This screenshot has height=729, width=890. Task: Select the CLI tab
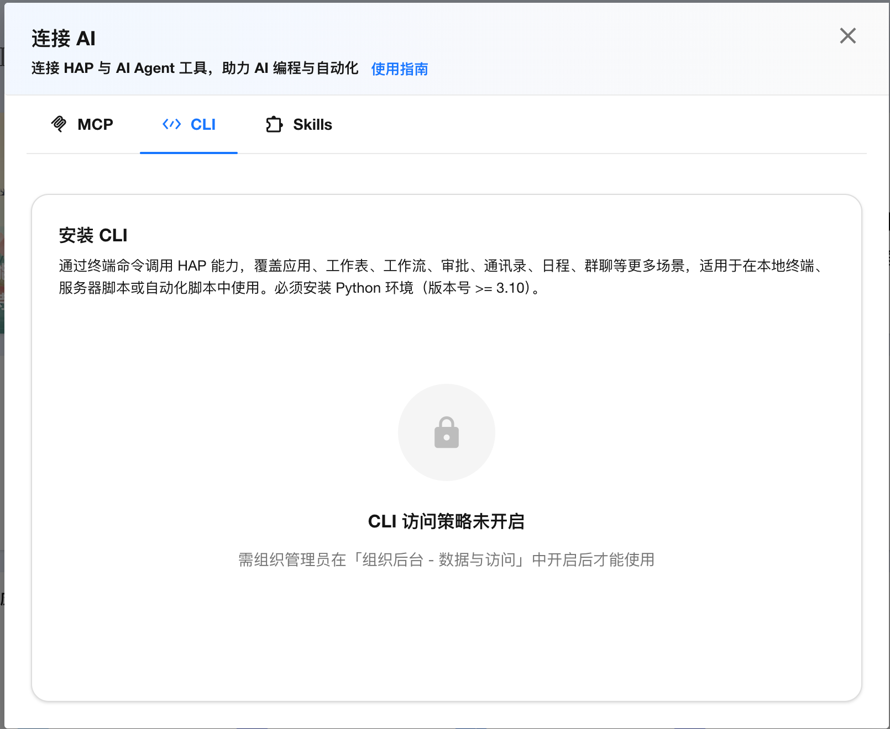[x=189, y=124]
